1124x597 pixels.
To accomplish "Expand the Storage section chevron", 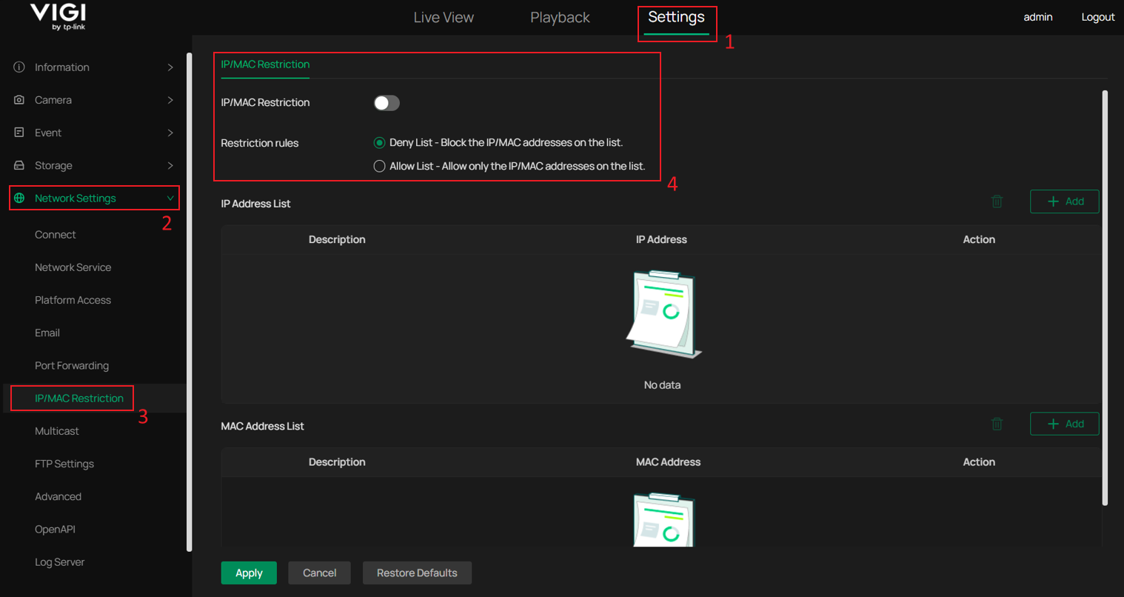I will [170, 165].
